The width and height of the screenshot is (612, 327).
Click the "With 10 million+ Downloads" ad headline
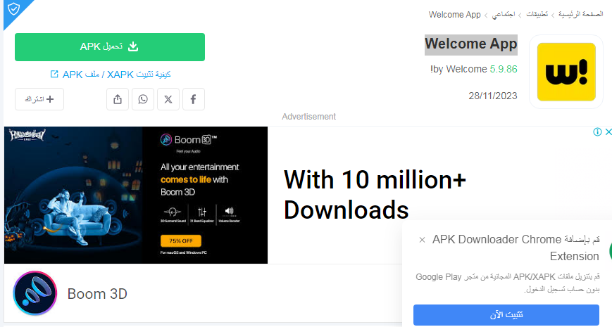375,195
